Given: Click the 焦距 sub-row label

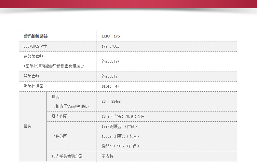Looking at the screenshot, I should pos(56,96).
